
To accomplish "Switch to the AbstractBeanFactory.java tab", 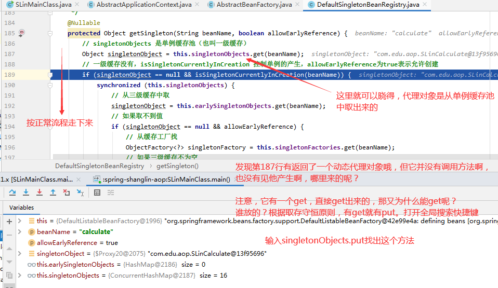I will click(x=254, y=5).
